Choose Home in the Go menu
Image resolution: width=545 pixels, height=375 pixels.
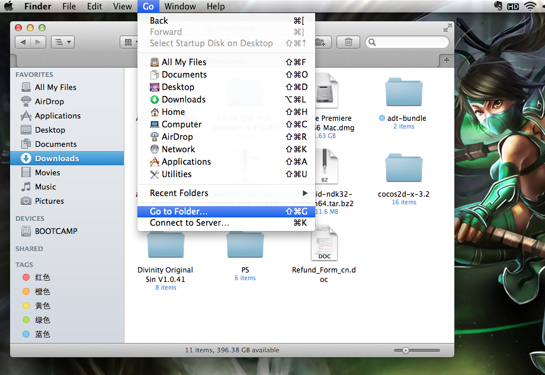pyautogui.click(x=226, y=112)
